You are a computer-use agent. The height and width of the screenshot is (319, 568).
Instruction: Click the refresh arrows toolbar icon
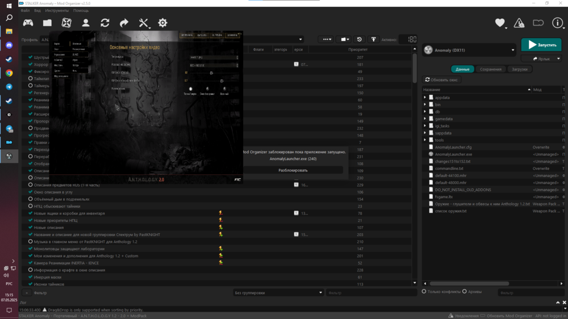(x=105, y=23)
